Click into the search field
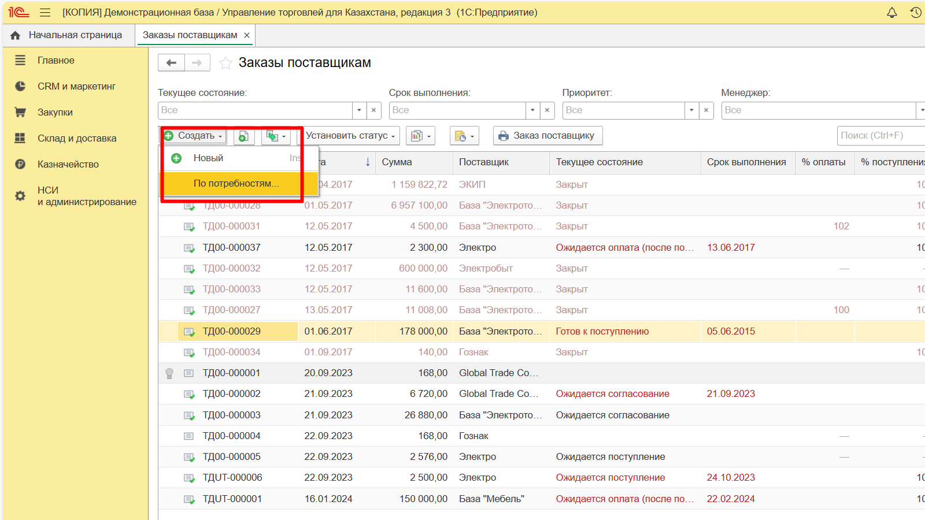Screen dimensions: 925x520 click(879, 136)
